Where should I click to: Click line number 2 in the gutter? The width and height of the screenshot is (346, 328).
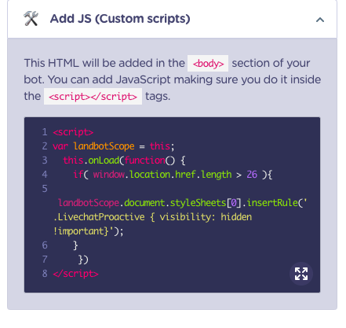point(45,146)
